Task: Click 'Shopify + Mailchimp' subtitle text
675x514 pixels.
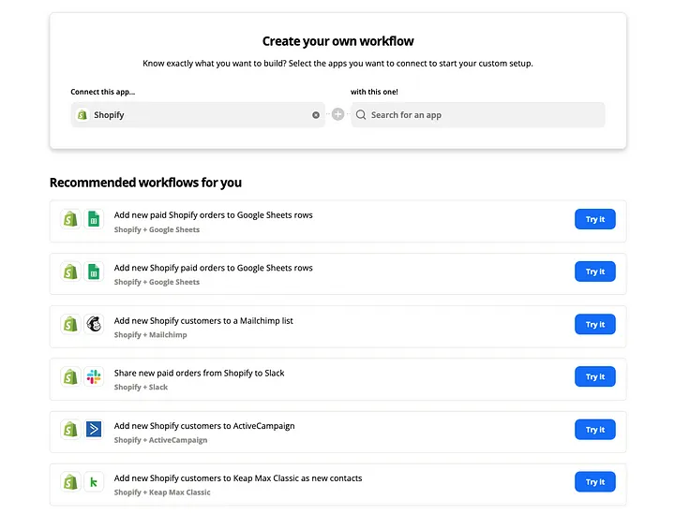Action: tap(150, 335)
